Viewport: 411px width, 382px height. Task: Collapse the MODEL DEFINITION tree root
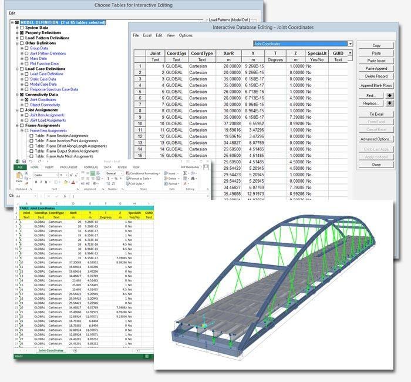pos(12,22)
